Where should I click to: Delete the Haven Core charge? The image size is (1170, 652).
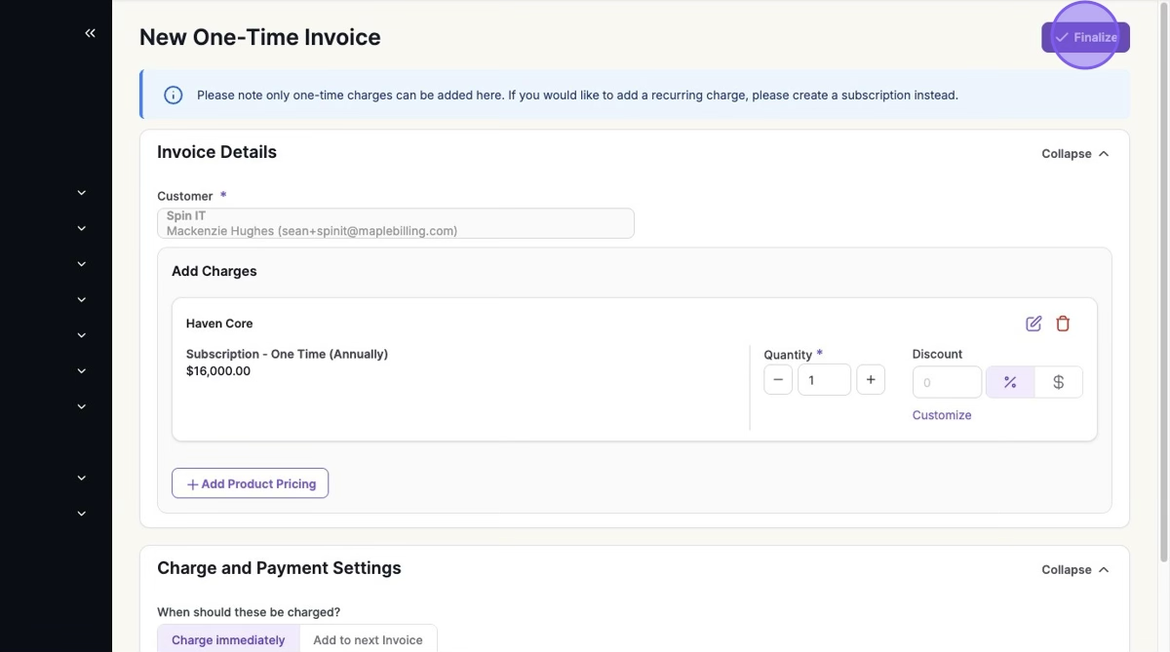click(1063, 324)
